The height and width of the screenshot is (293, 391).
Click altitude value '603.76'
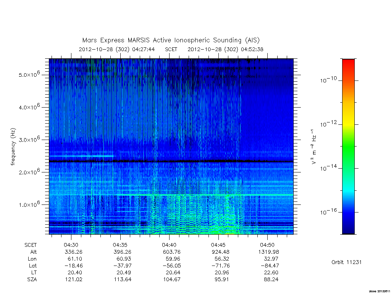pyautogui.click(x=171, y=252)
